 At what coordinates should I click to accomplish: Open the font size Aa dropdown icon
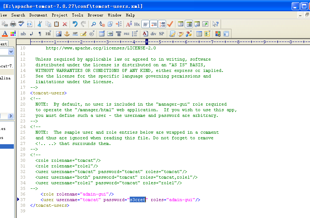pyautogui.click(x=129, y=24)
